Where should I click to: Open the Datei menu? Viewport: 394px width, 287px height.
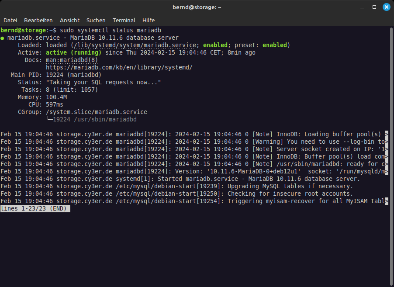pos(10,21)
